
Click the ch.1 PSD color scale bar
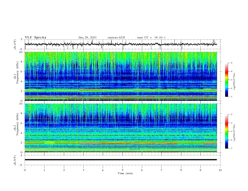[x=226, y=80]
